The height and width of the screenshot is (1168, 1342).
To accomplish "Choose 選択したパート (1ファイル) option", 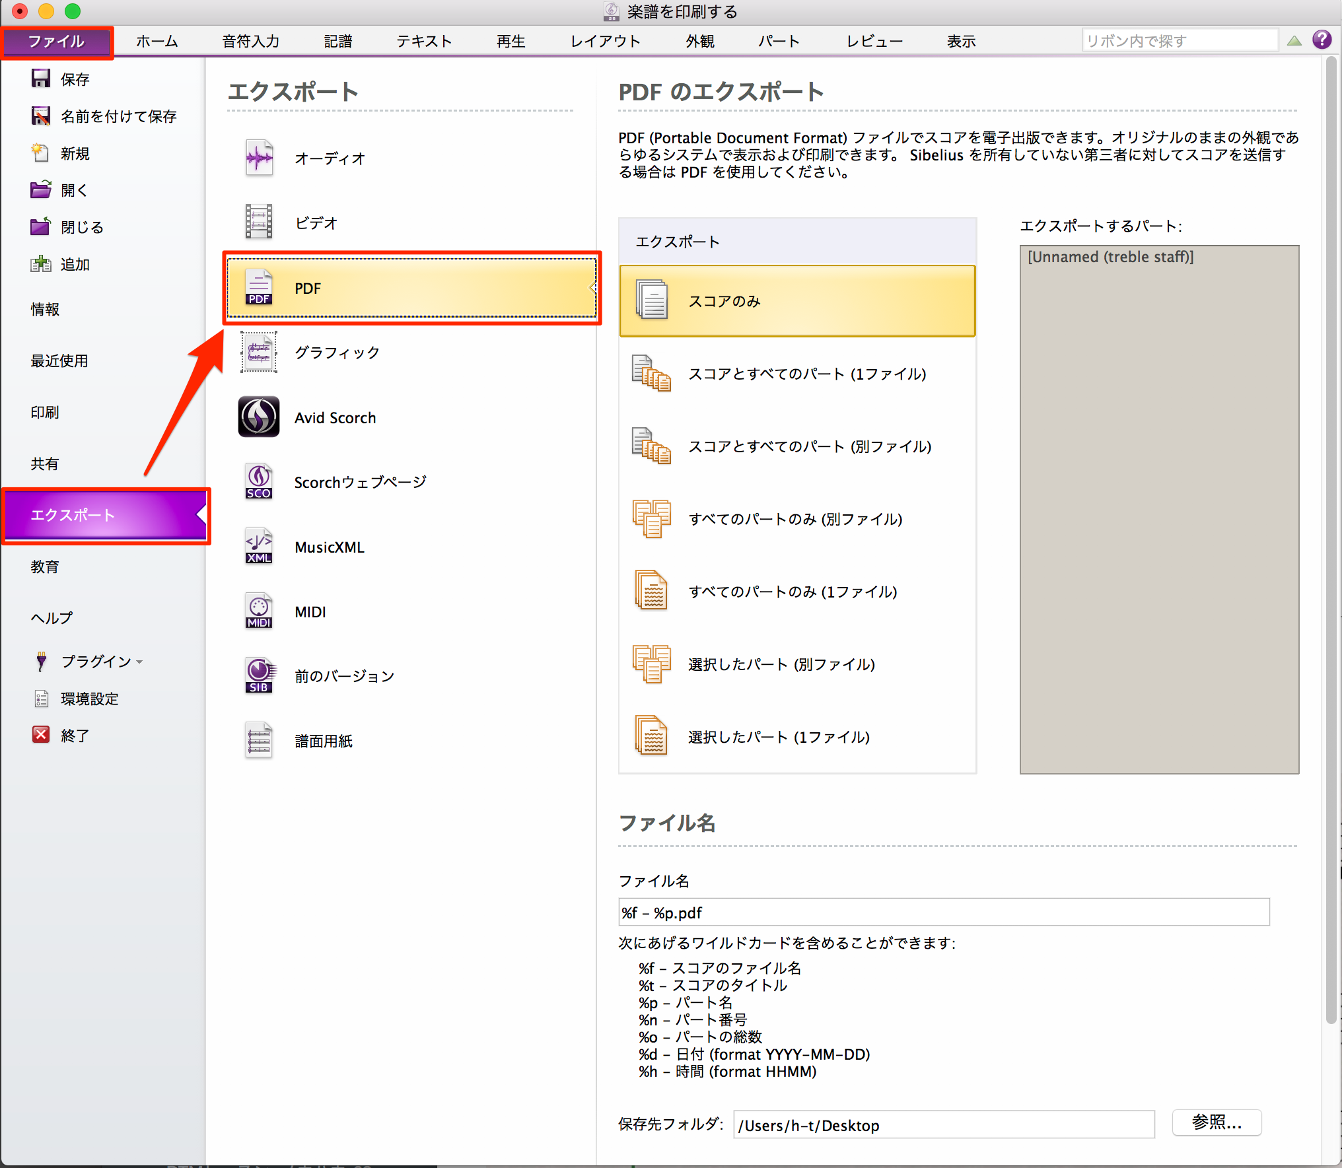I will click(798, 737).
